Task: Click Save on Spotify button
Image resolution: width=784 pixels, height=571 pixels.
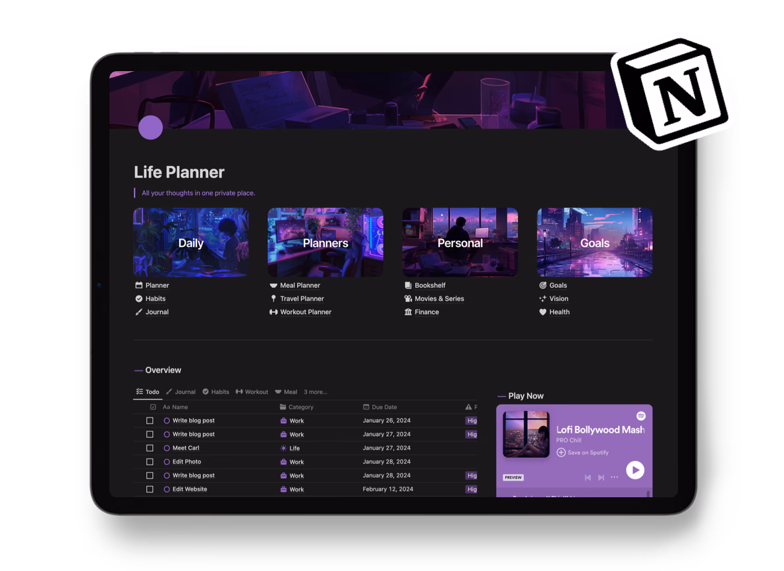Action: click(582, 452)
